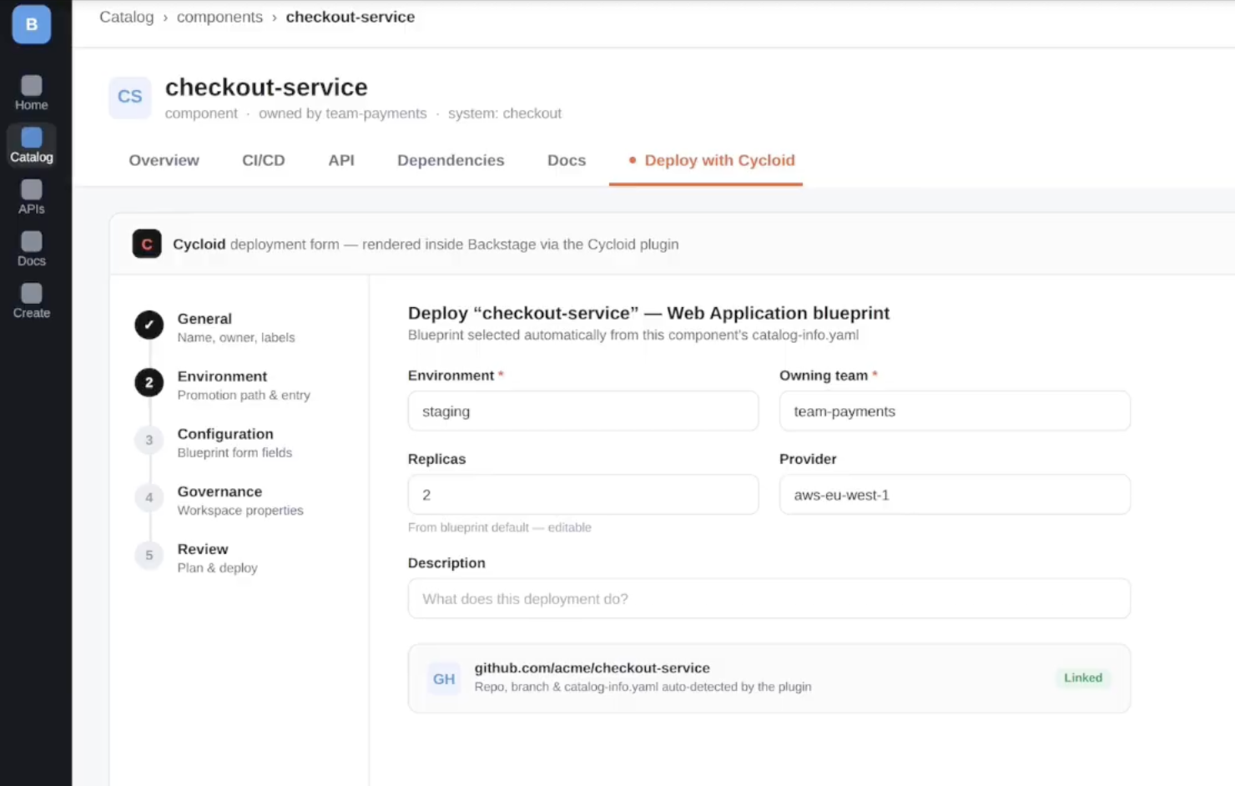Click the Environment field showing staging
The width and height of the screenshot is (1235, 786).
click(583, 411)
